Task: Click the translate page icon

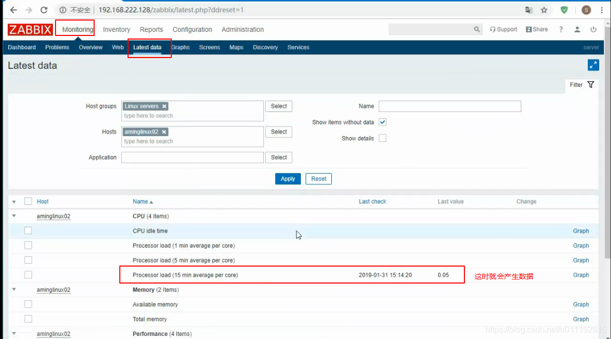Action: click(x=529, y=10)
